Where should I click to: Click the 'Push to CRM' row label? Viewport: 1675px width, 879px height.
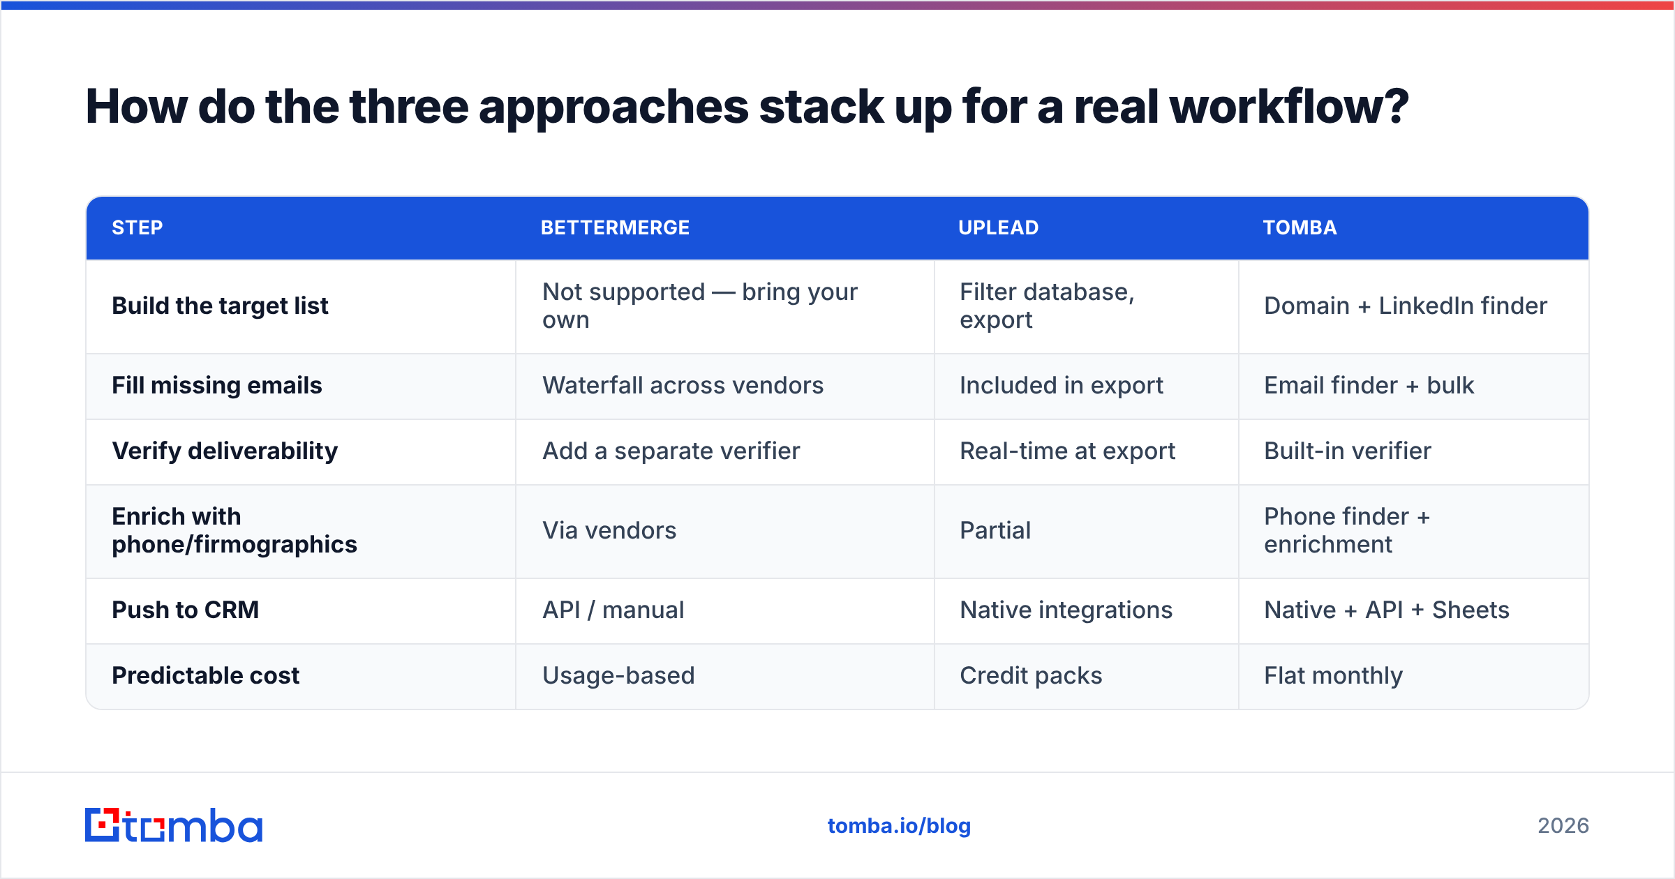pos(186,610)
